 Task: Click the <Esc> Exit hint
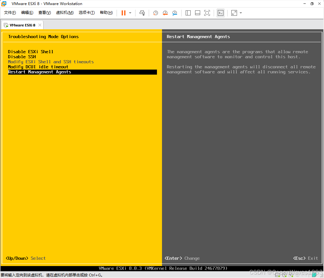click(305, 258)
